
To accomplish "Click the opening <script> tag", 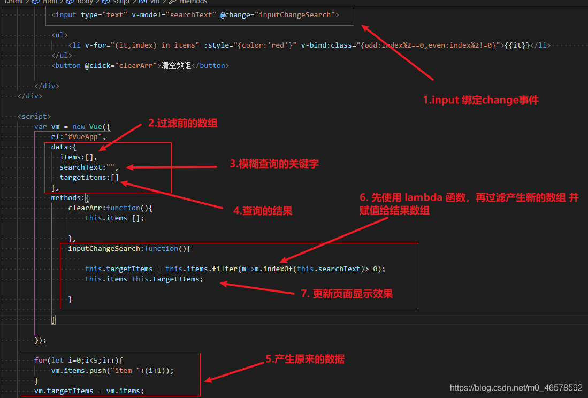I will coord(34,117).
